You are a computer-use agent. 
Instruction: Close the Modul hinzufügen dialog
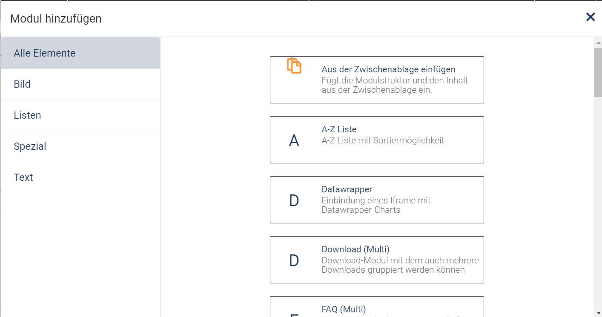(591, 17)
